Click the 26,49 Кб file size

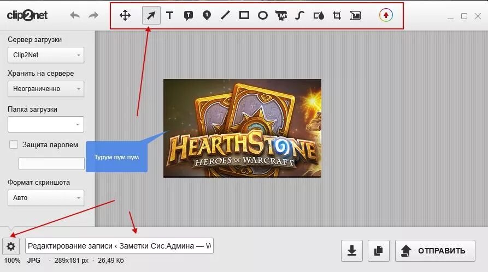(x=111, y=261)
